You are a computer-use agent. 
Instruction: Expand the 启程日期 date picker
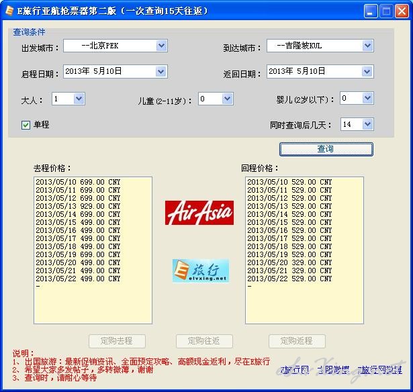[161, 72]
